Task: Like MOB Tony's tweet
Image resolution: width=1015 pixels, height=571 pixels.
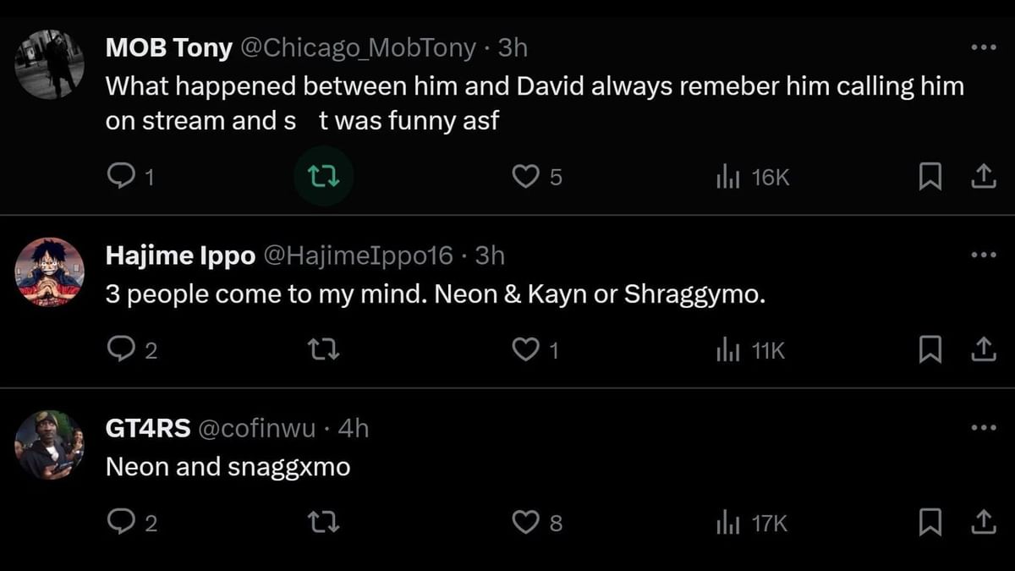Action: tap(526, 177)
